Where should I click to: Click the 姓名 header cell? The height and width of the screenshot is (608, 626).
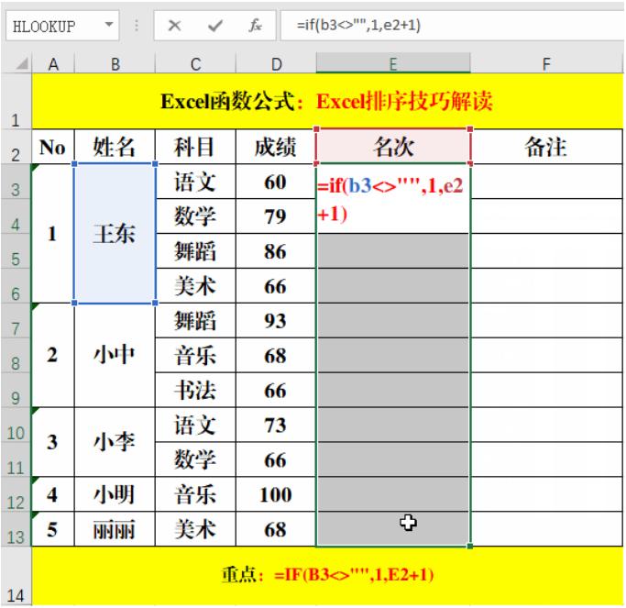[x=115, y=147]
